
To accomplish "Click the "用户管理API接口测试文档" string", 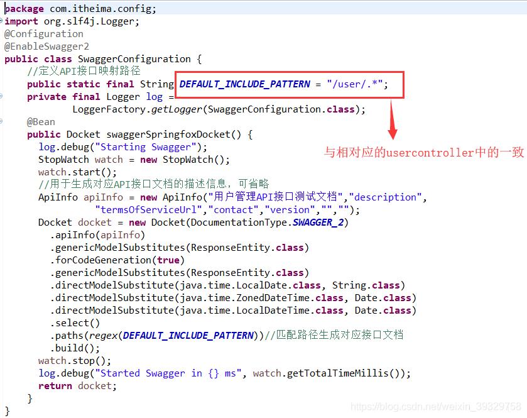I will tap(275, 197).
